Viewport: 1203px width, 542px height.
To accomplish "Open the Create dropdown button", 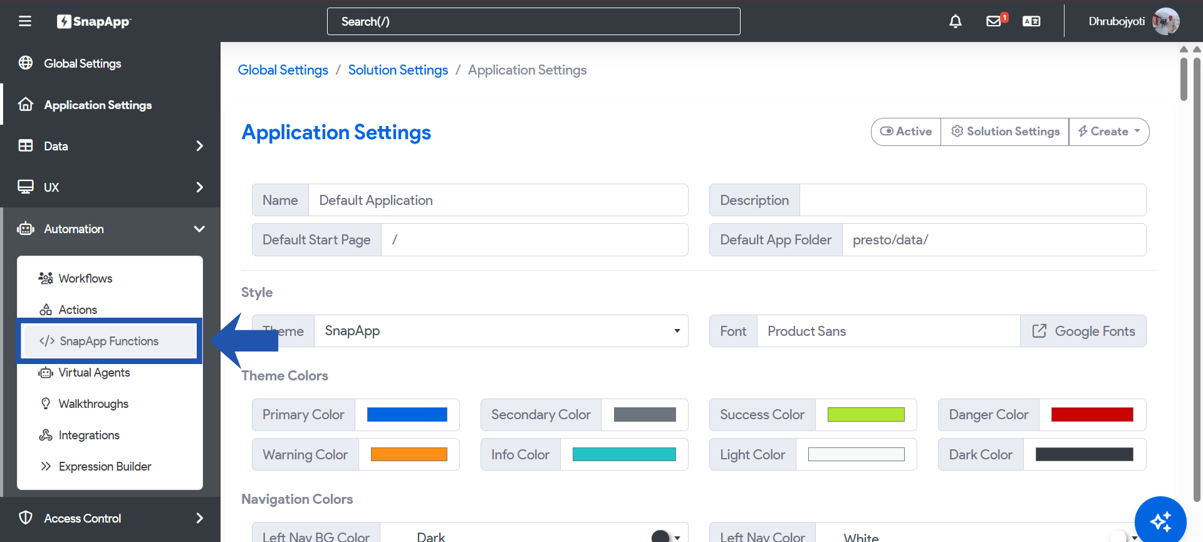I will pos(1109,132).
